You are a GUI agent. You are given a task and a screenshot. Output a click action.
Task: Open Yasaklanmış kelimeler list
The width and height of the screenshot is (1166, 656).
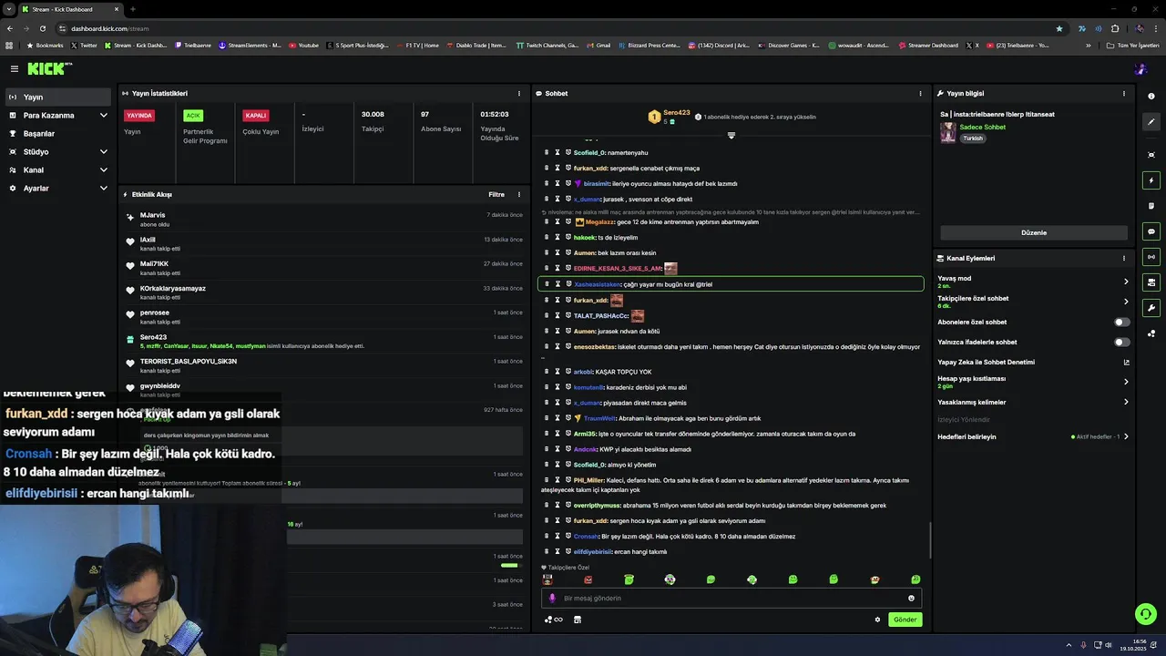click(x=1034, y=402)
